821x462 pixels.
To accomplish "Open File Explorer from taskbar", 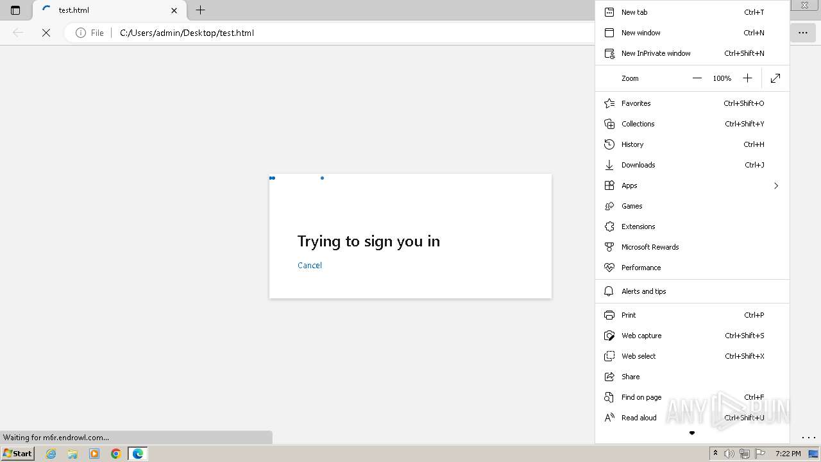I will pyautogui.click(x=72, y=454).
